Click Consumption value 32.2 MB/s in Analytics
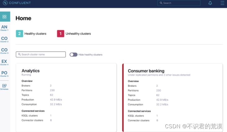 56,104
